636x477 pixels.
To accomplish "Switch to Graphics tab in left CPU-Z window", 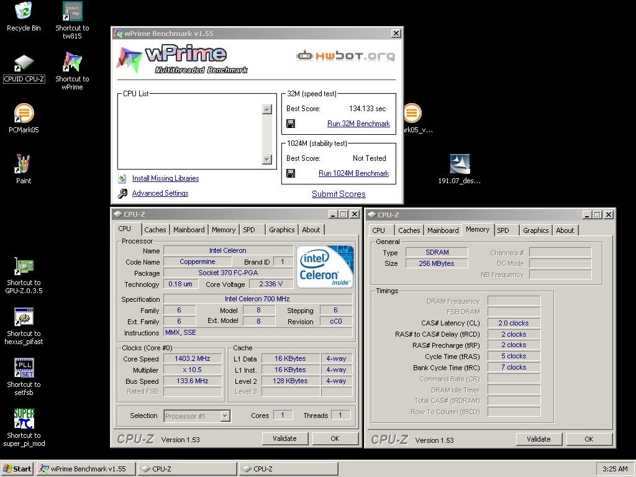I will pyautogui.click(x=282, y=230).
